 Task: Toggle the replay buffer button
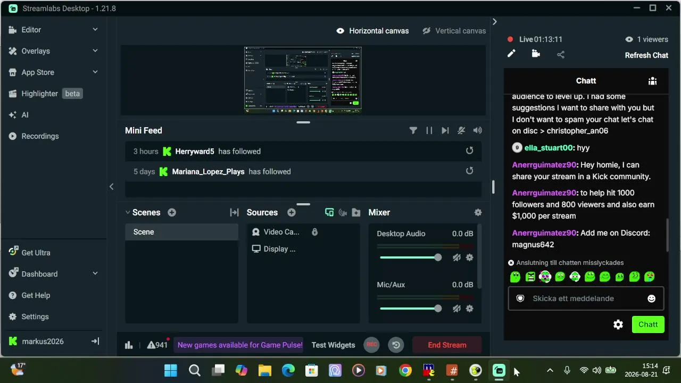(x=396, y=345)
